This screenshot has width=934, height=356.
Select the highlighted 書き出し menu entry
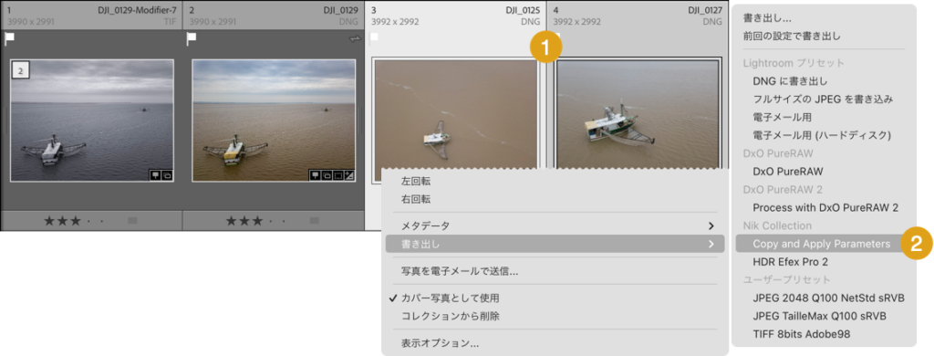555,244
